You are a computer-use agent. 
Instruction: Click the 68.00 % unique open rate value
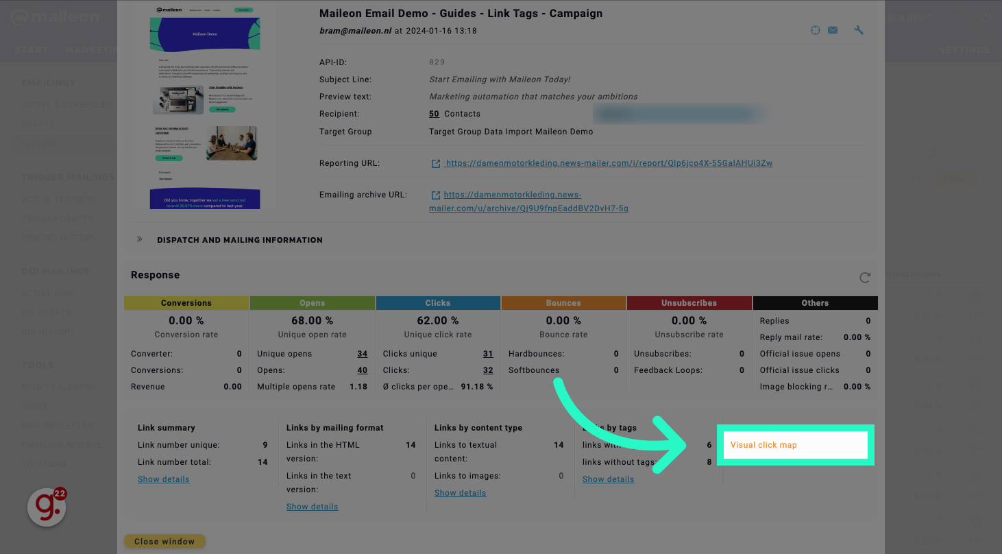(312, 321)
